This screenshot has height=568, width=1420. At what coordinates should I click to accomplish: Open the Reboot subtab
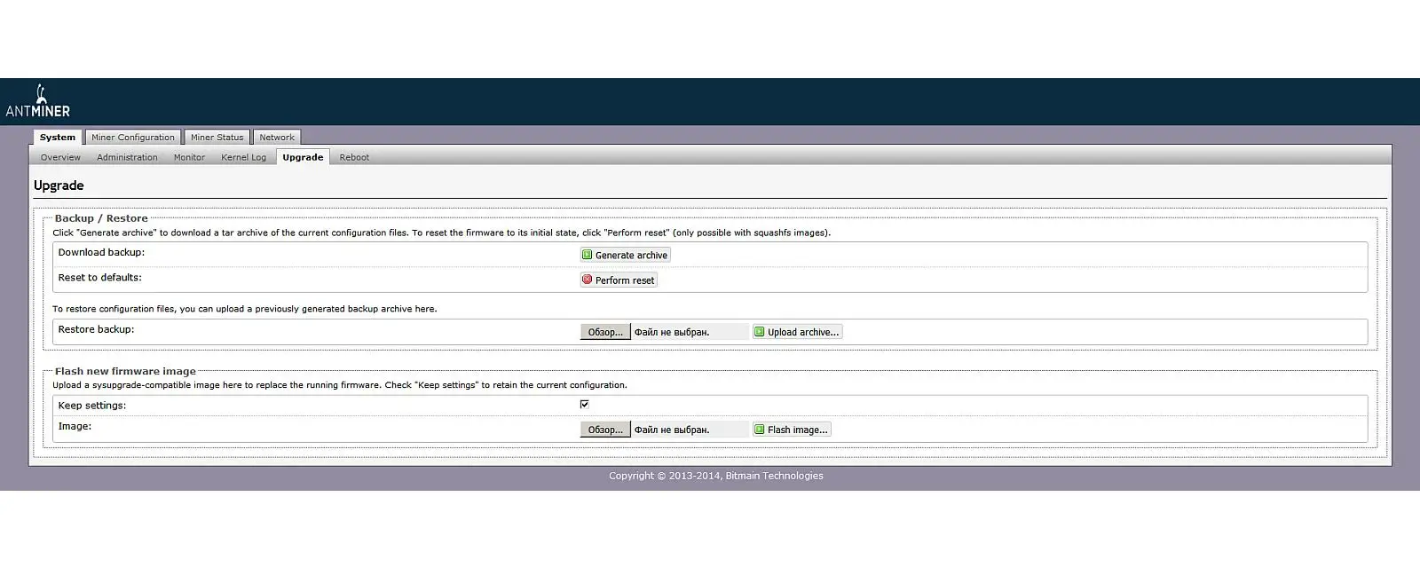[x=354, y=157]
